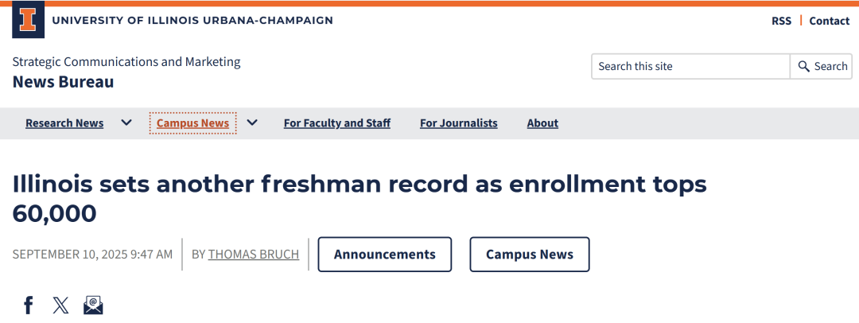Open the For Journalists page
859x323 pixels.
click(459, 123)
